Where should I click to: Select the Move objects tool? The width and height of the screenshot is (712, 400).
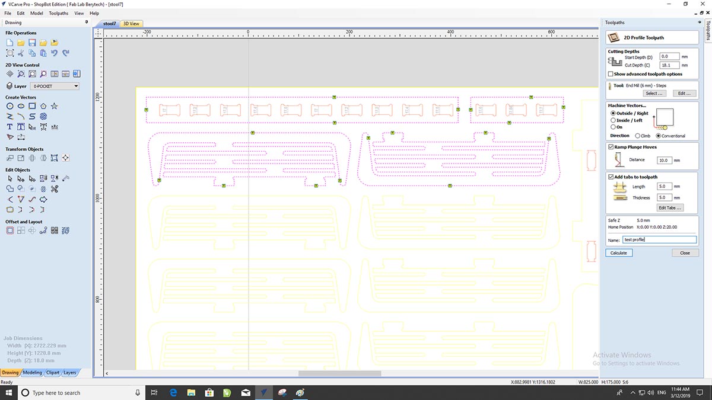pos(10,158)
